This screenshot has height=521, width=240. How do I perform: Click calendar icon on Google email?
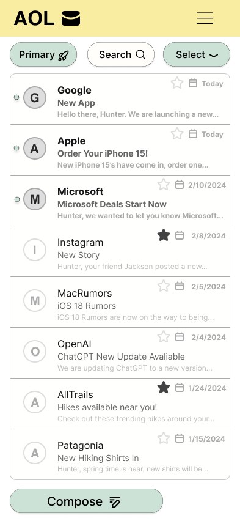193,83
